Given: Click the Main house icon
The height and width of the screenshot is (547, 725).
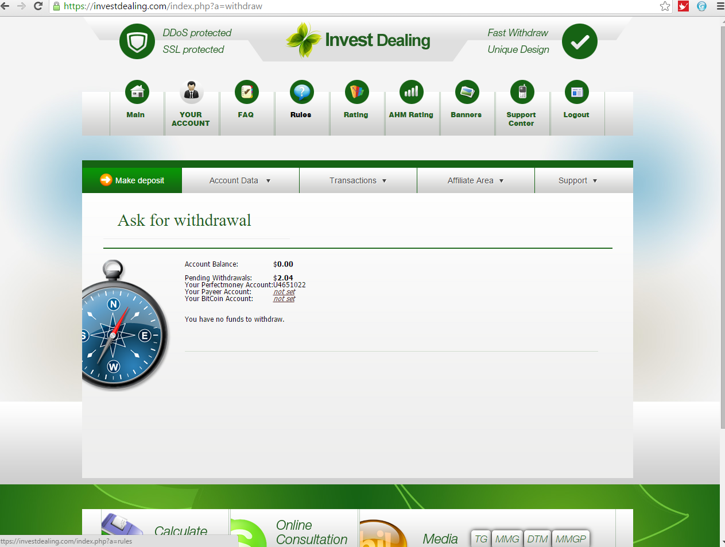Looking at the screenshot, I should tap(137, 92).
